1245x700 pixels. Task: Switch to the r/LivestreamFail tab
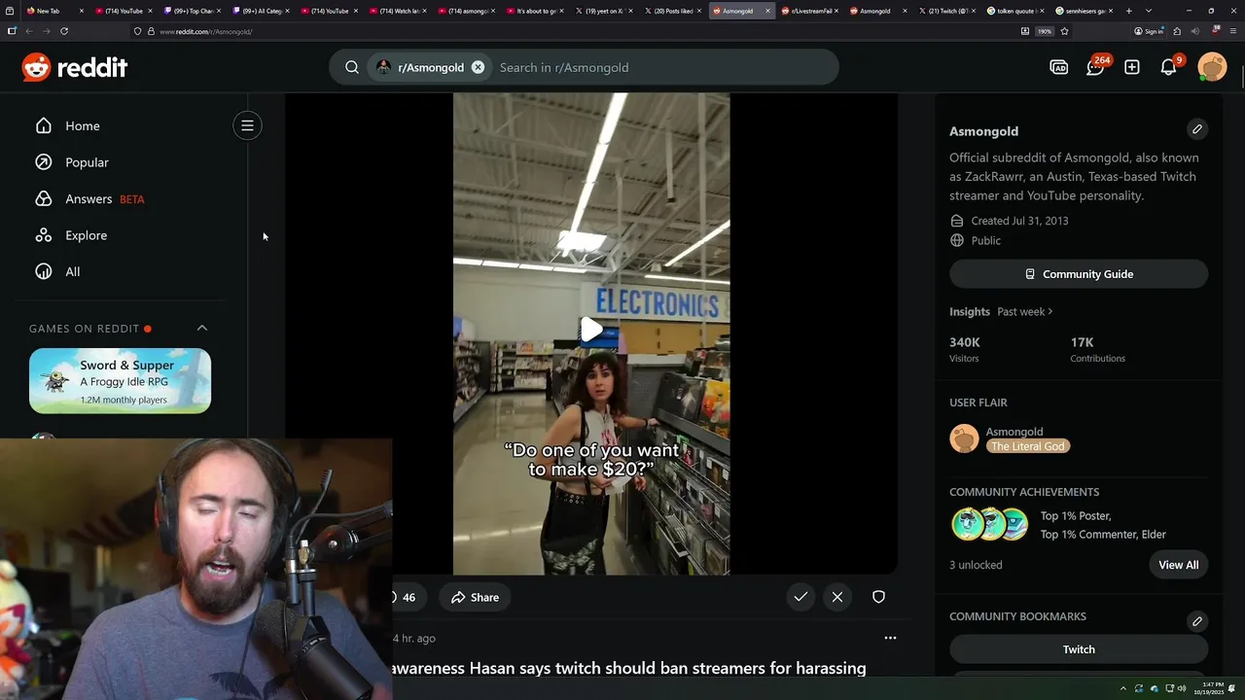(809, 11)
